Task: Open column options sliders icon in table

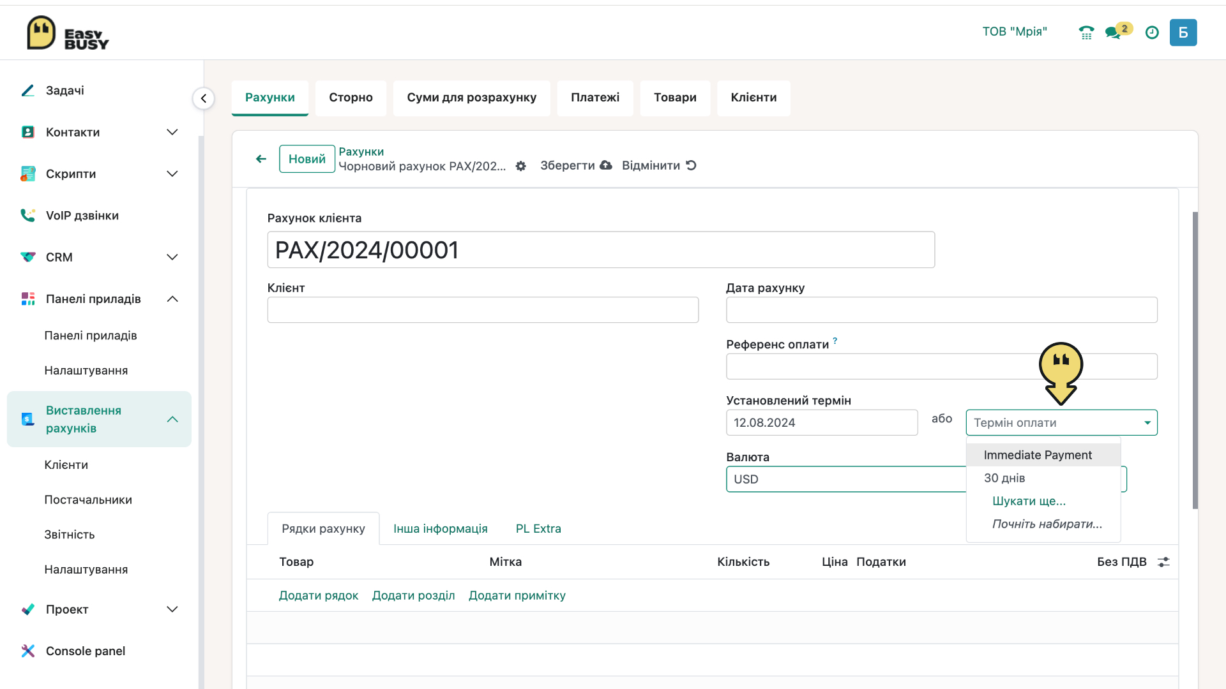Action: 1163,562
